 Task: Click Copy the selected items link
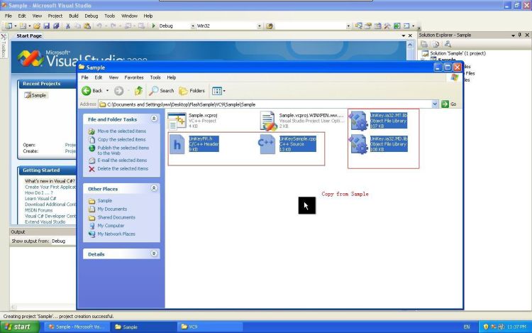(121, 139)
